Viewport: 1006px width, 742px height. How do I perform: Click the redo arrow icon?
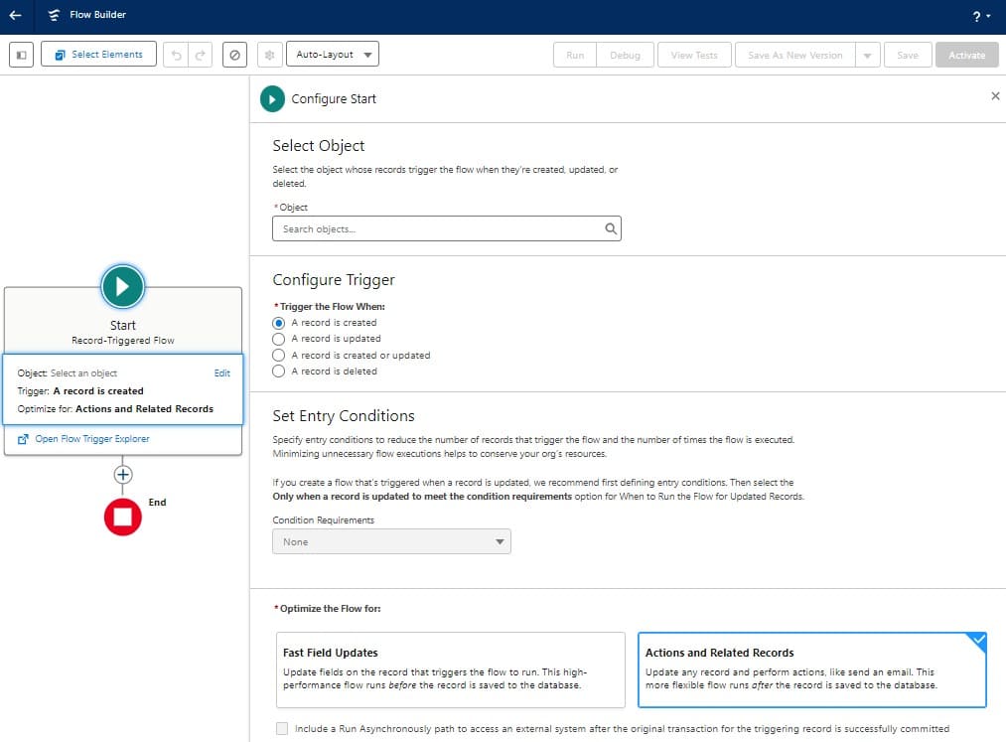pos(201,56)
